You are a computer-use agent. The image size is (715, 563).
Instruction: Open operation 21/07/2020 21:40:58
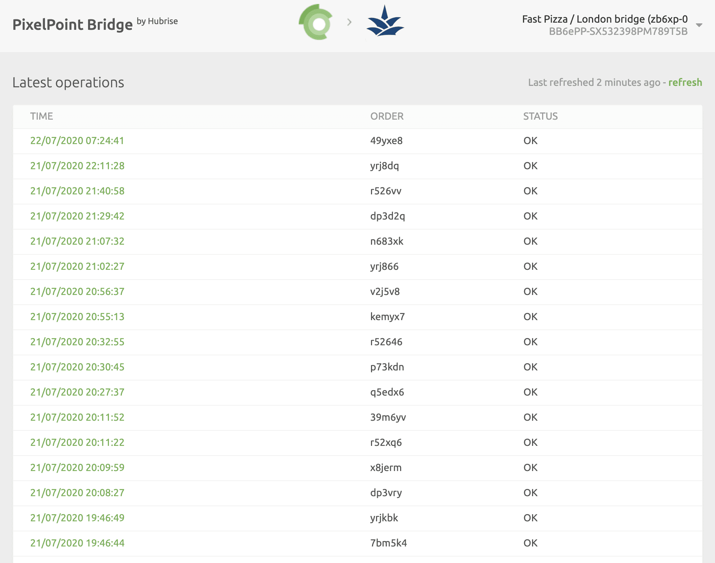coord(77,191)
